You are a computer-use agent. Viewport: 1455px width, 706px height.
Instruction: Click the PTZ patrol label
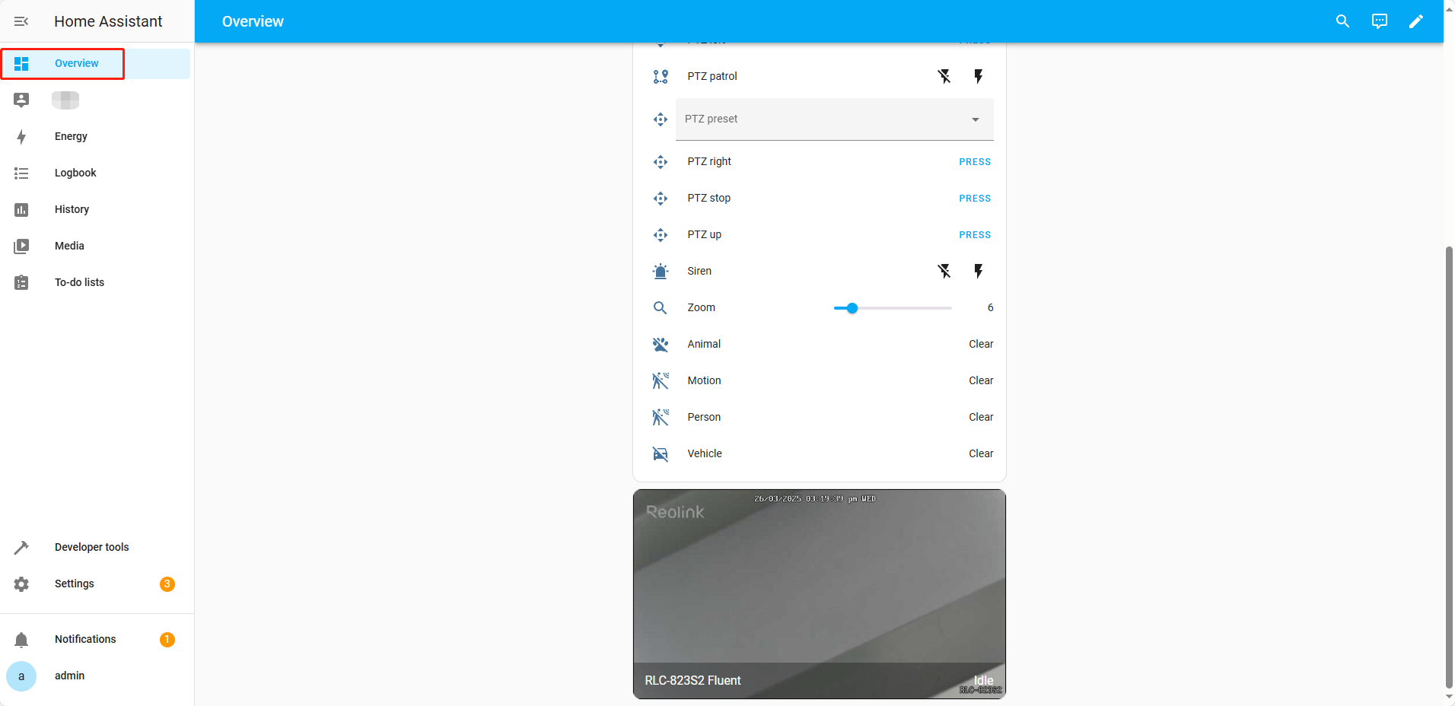click(x=712, y=76)
